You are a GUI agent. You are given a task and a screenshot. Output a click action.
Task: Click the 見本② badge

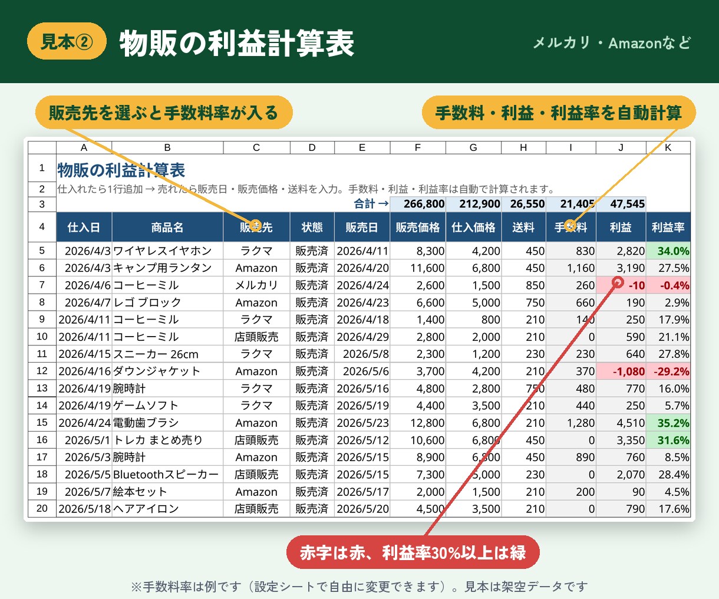coord(67,41)
